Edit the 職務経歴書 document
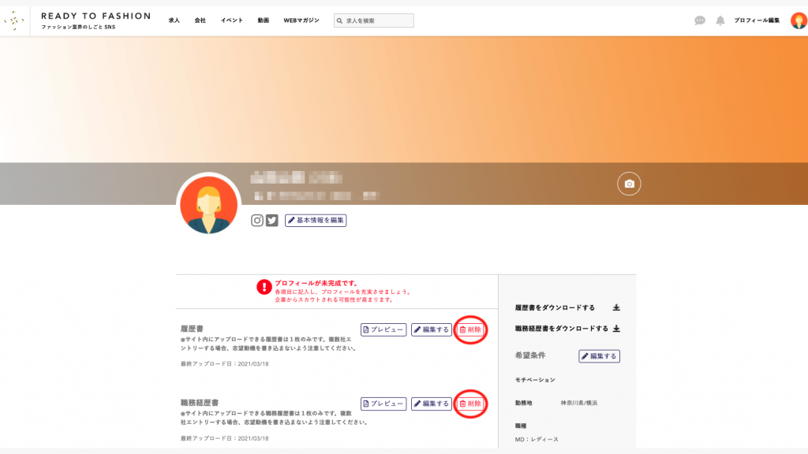 click(x=431, y=404)
